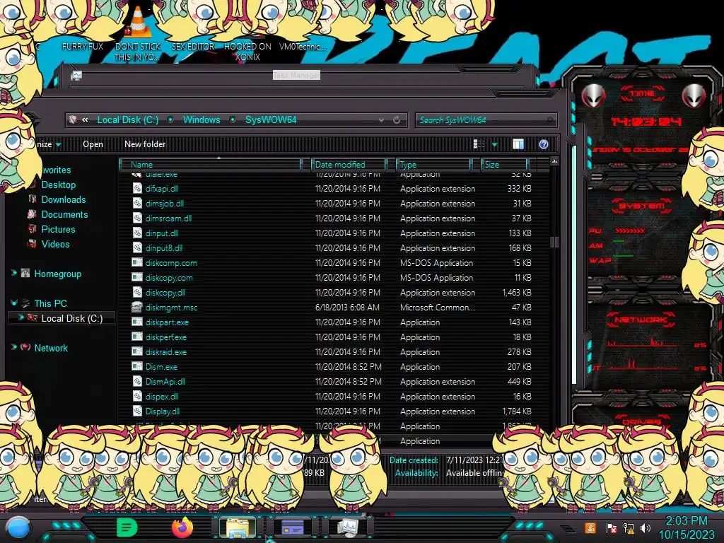Click the New folder toolbar button
Image resolution: width=724 pixels, height=543 pixels.
coord(145,144)
